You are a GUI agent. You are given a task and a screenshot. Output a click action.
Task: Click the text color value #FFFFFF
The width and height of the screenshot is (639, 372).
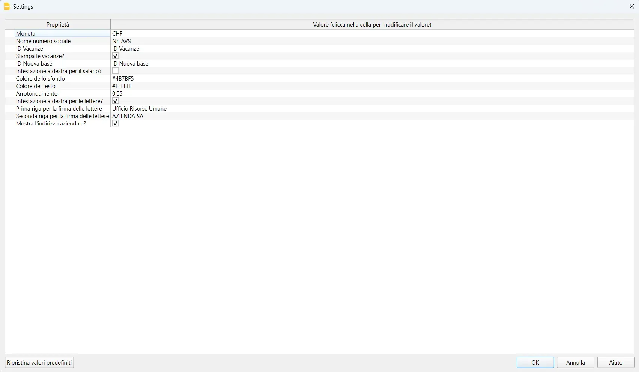[122, 86]
